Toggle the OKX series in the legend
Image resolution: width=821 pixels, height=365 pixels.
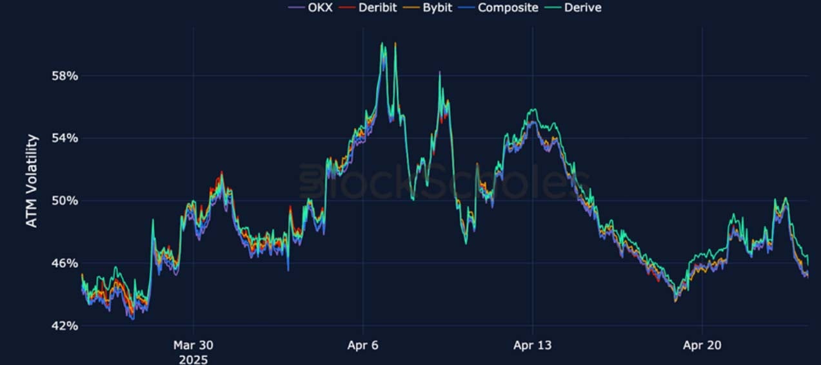[x=311, y=8]
